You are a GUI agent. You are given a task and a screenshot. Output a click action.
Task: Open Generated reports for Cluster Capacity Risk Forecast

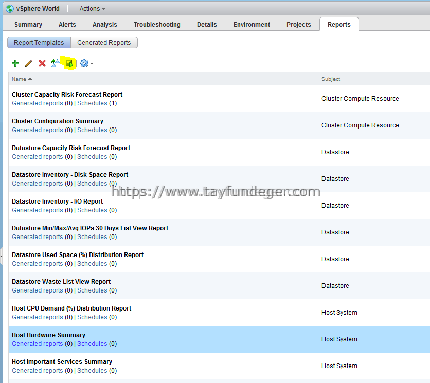pos(38,103)
